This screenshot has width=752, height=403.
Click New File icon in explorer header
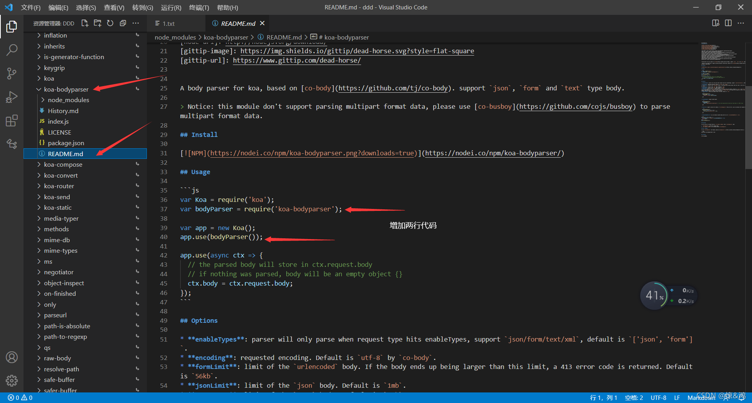point(85,23)
